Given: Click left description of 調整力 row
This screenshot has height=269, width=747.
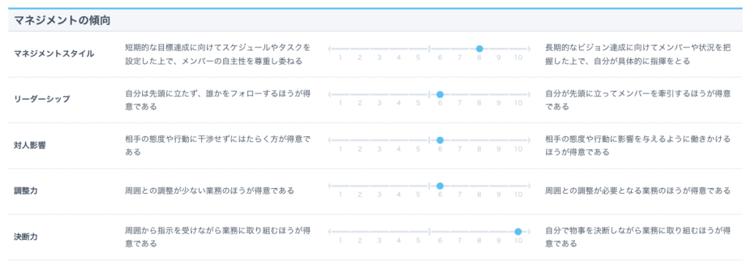Looking at the screenshot, I should pos(209,190).
